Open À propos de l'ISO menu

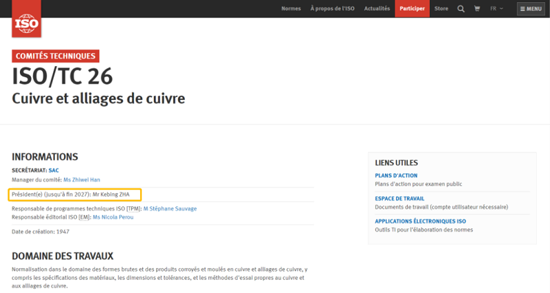pos(331,9)
